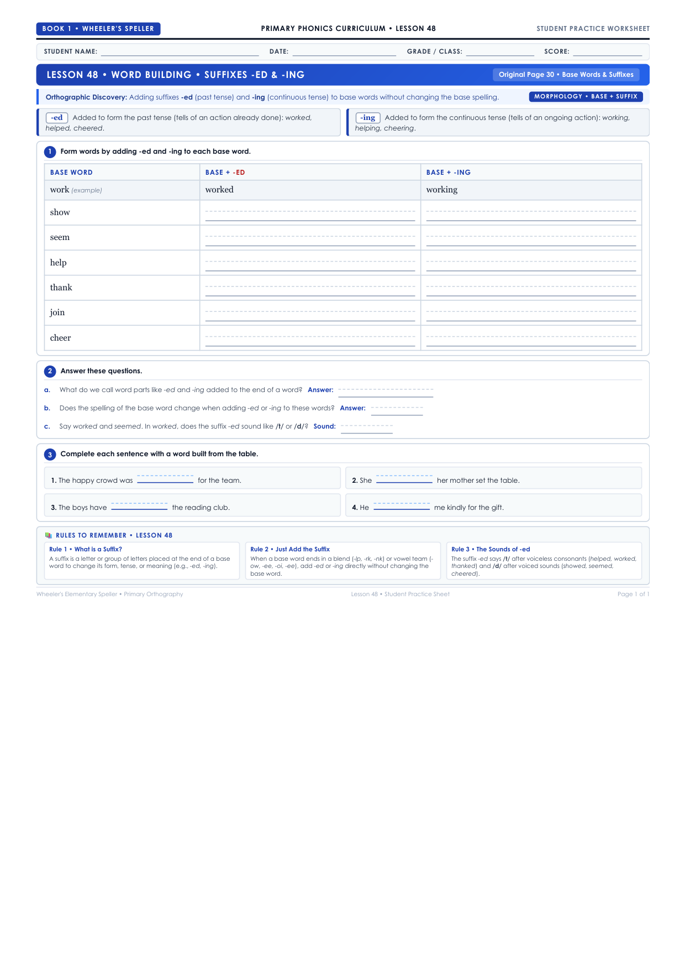Click the -ing answer line for show
Image resolution: width=685 pixels, height=970 pixels.
[531, 216]
